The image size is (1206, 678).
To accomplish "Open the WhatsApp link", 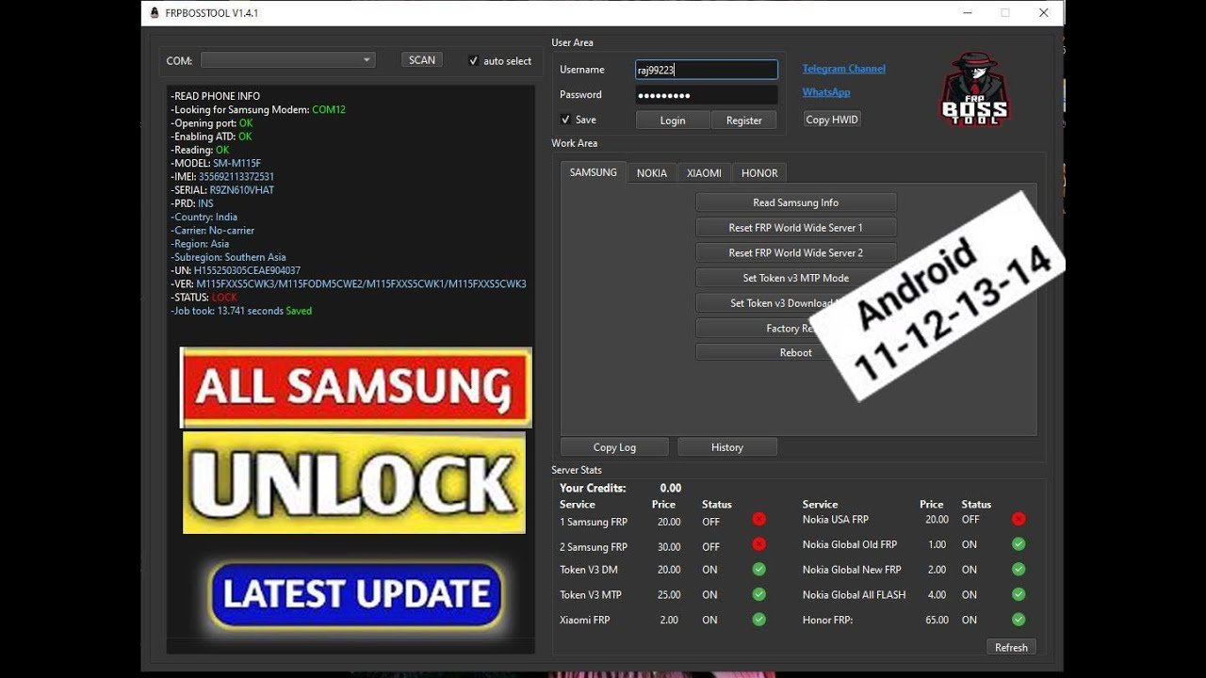I will 826,92.
